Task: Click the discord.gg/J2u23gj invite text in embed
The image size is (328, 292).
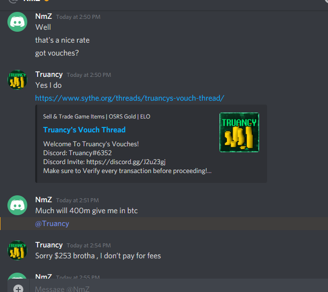Action: click(x=126, y=162)
